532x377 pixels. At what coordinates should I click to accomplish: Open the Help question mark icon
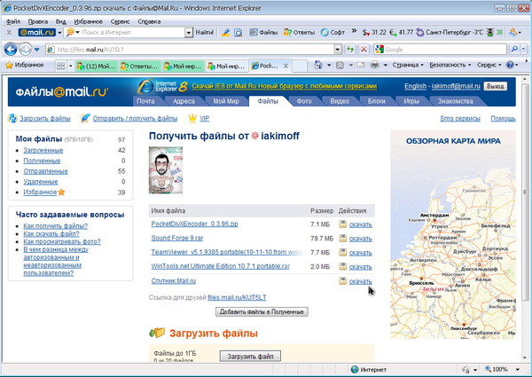(510, 65)
